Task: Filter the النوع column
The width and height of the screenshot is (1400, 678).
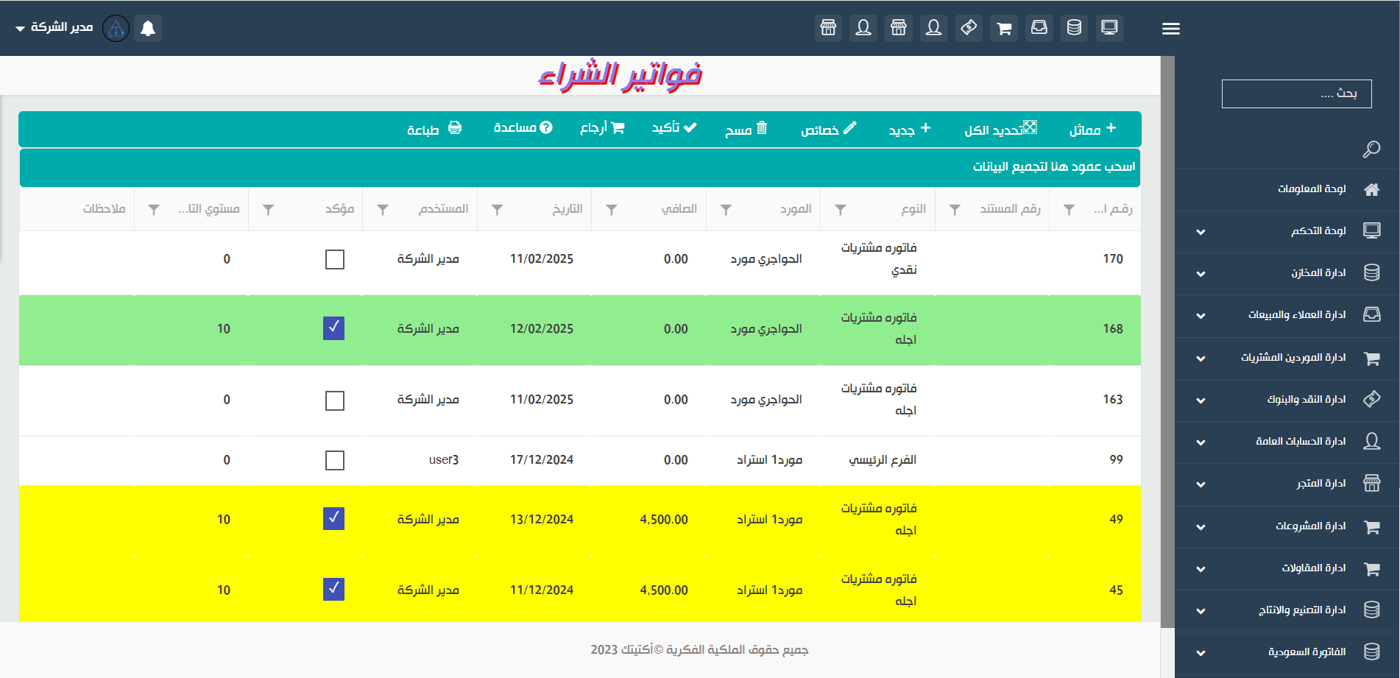Action: click(x=840, y=210)
